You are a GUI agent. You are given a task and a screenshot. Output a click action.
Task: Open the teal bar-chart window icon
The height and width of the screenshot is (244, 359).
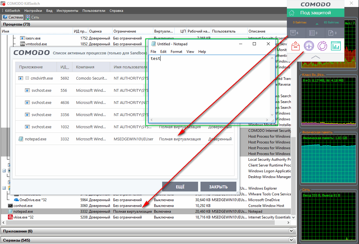tap(336, 46)
